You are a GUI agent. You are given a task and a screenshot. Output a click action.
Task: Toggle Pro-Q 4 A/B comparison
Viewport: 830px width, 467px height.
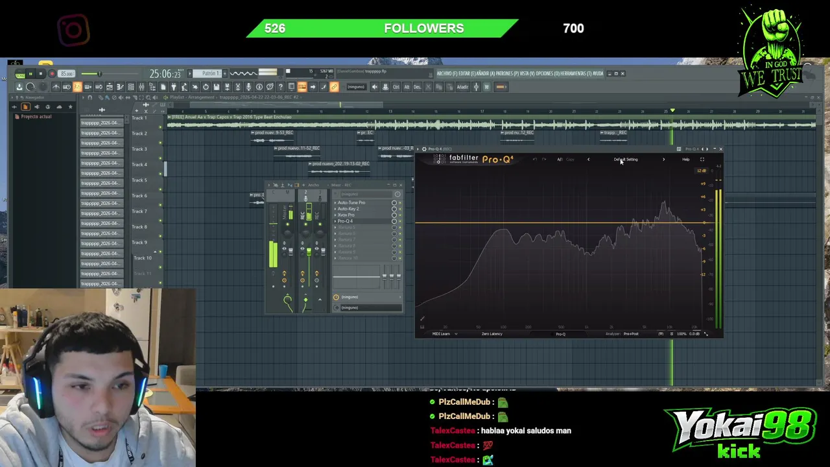pos(560,160)
